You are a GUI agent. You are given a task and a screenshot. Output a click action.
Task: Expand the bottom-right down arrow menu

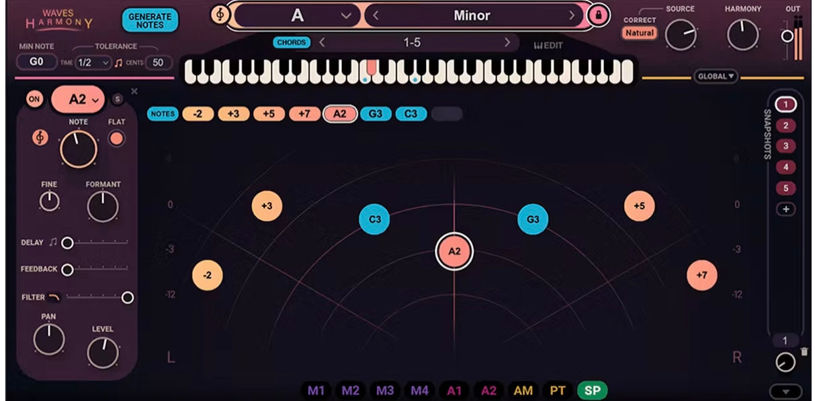785,392
